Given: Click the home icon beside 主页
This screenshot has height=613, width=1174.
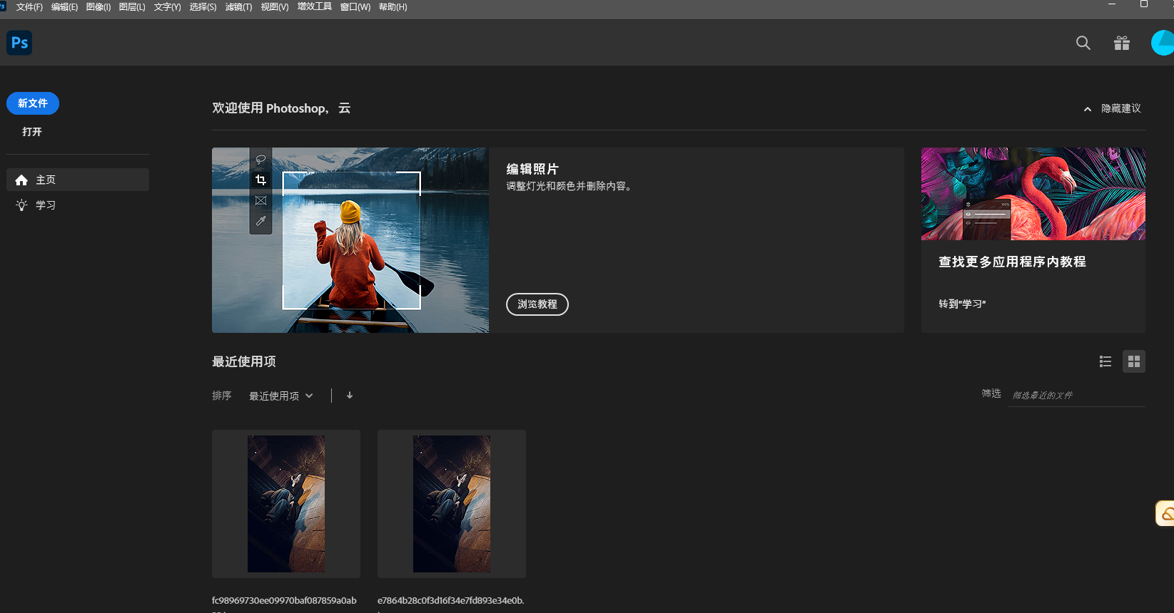Looking at the screenshot, I should click(21, 180).
